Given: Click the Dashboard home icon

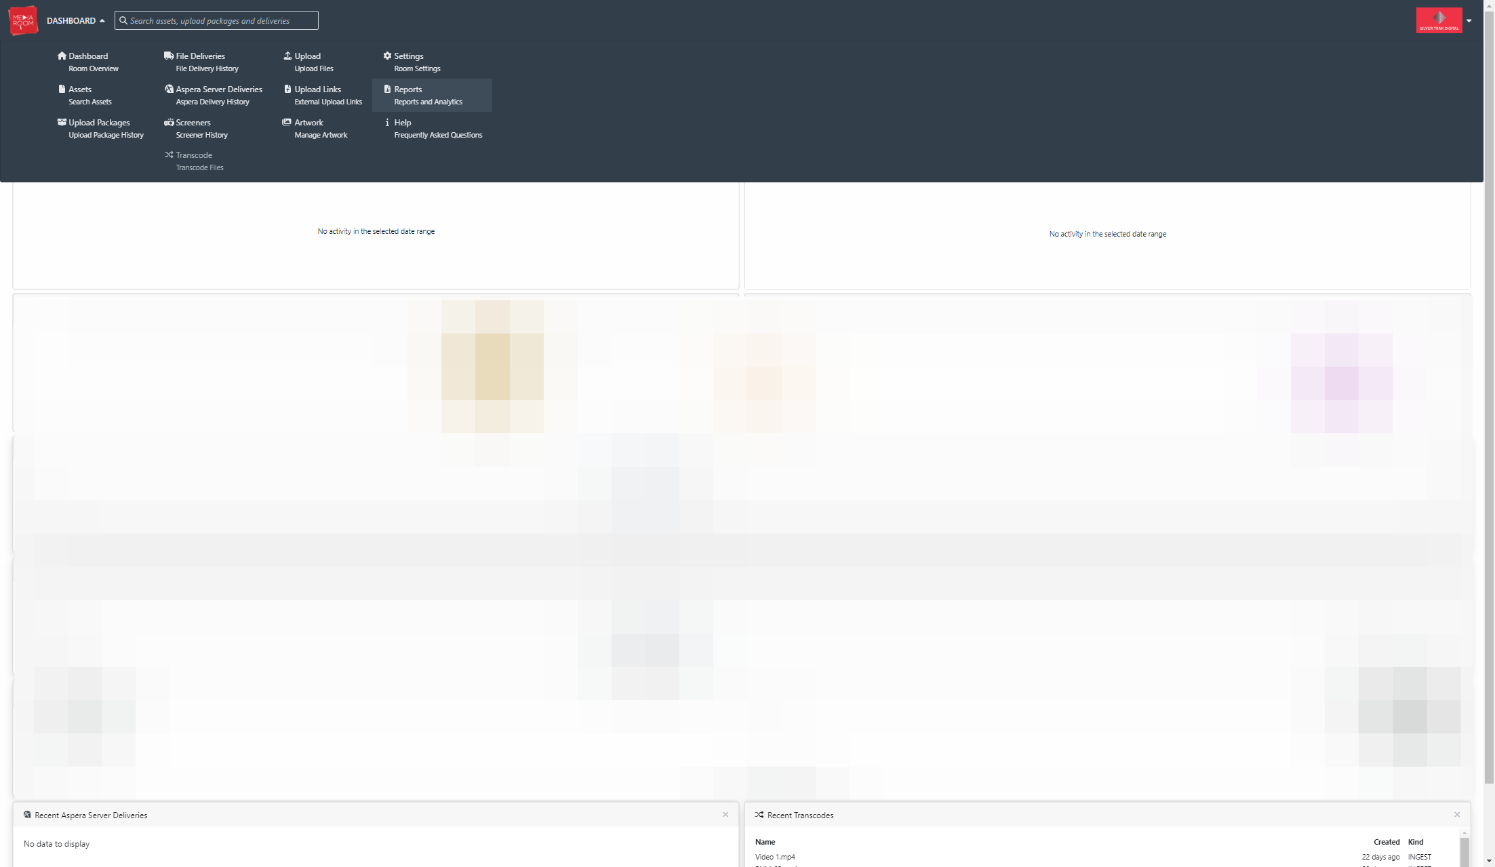Looking at the screenshot, I should [62, 56].
